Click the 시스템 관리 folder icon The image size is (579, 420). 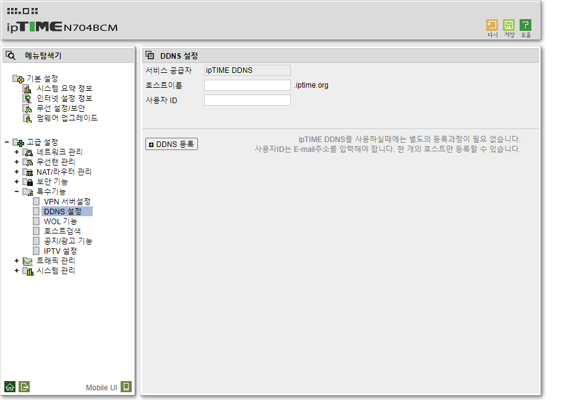pyautogui.click(x=28, y=271)
